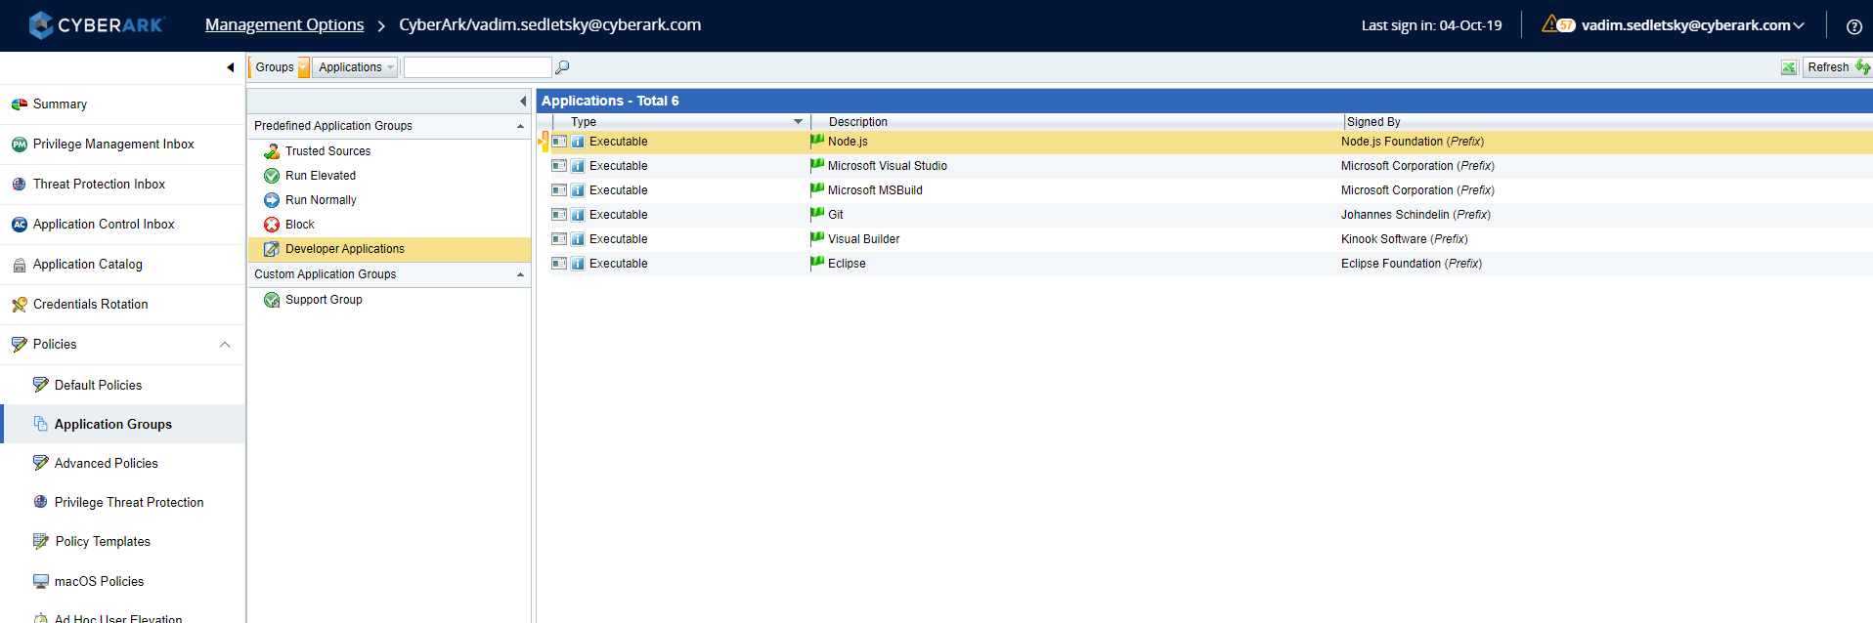
Task: Open Advanced Policies
Action: point(106,463)
